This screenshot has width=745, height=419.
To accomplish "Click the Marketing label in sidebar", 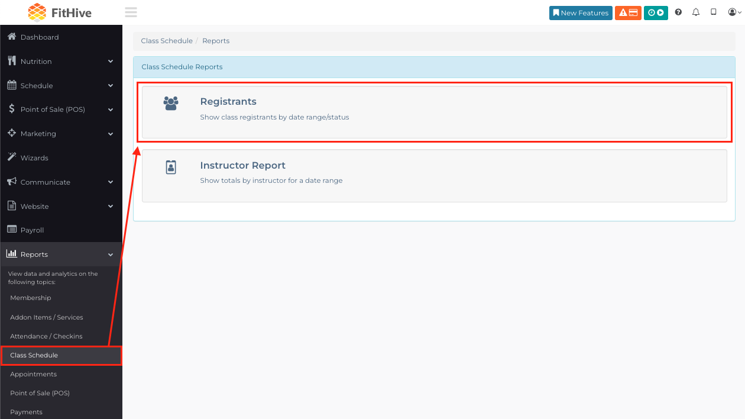I will pyautogui.click(x=38, y=134).
